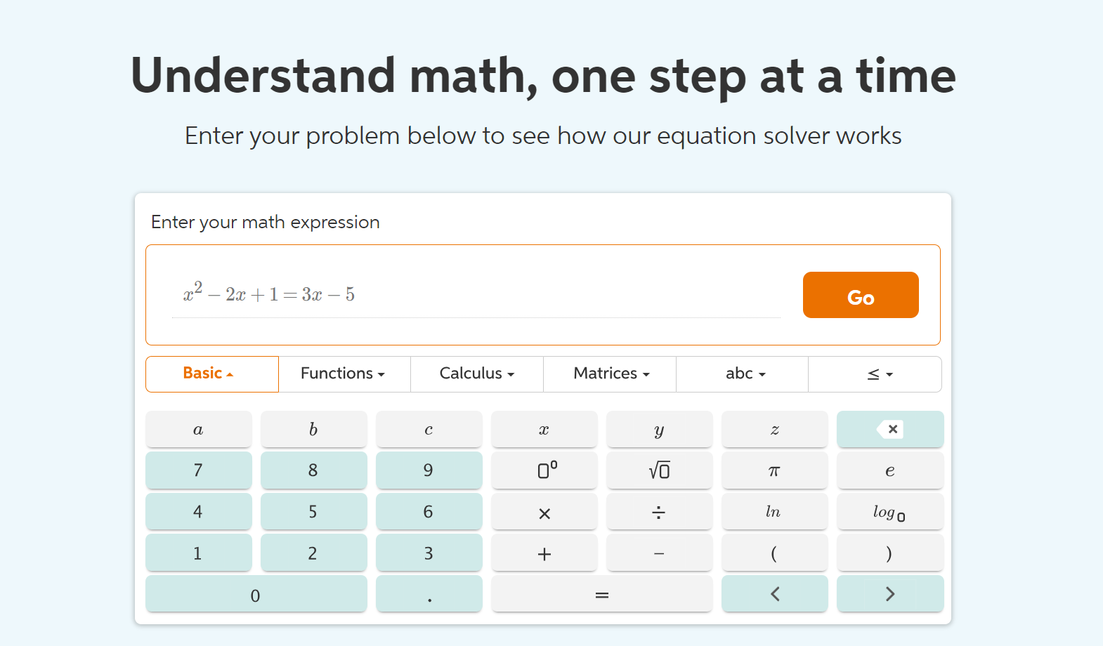Viewport: 1103px width, 646px height.
Task: Open the inequality symbols dropdown
Action: click(875, 374)
